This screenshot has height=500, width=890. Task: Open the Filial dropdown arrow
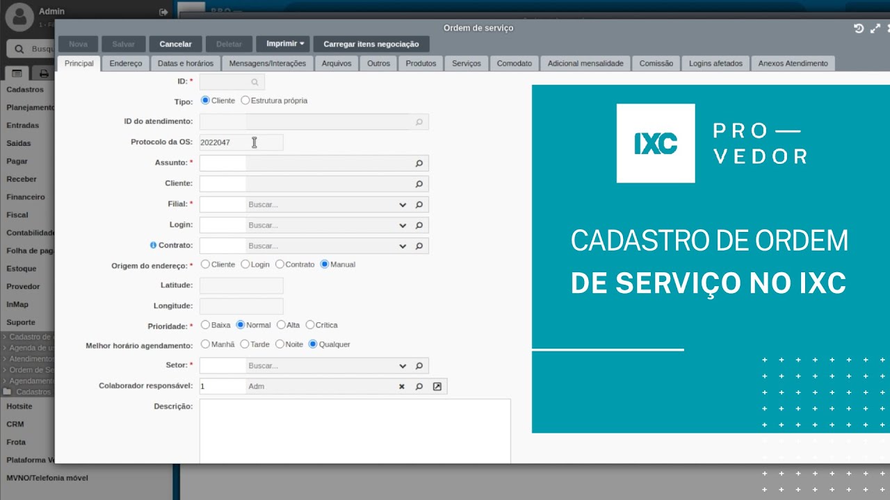(403, 205)
